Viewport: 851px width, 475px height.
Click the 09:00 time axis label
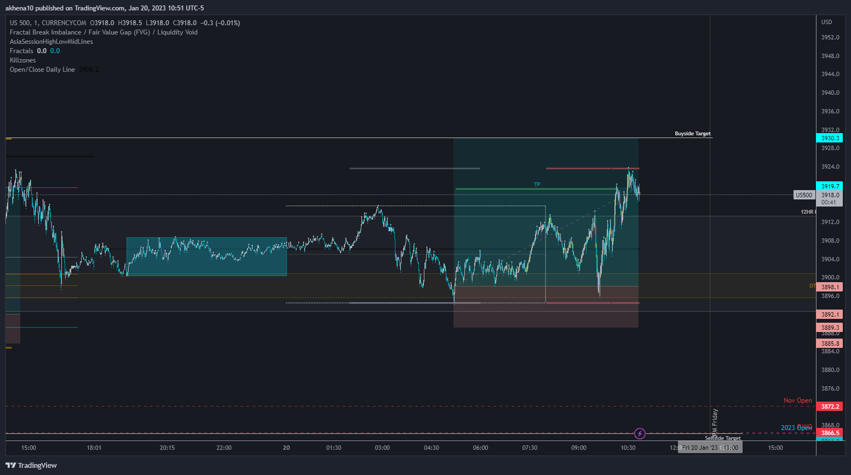click(x=579, y=448)
